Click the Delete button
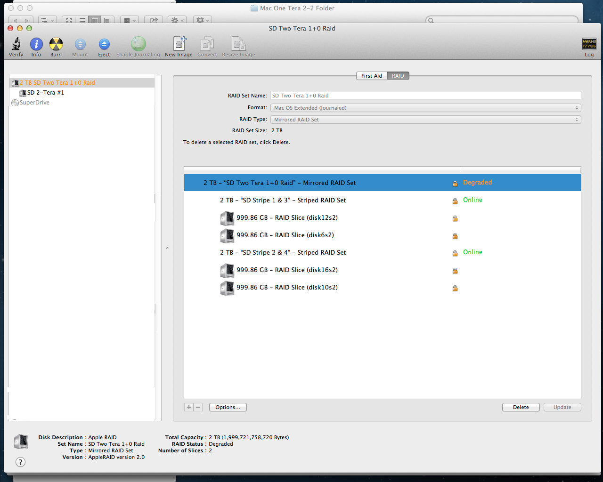The height and width of the screenshot is (482, 603). (x=521, y=407)
